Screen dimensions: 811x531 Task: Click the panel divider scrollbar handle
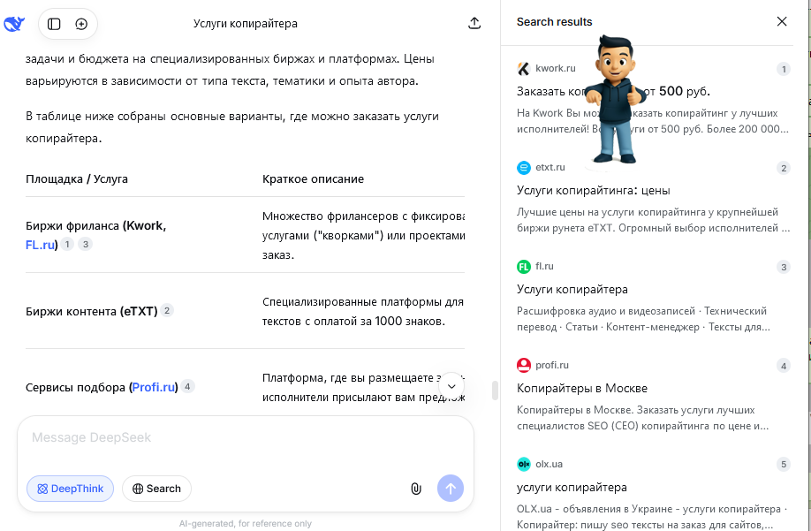[495, 390]
